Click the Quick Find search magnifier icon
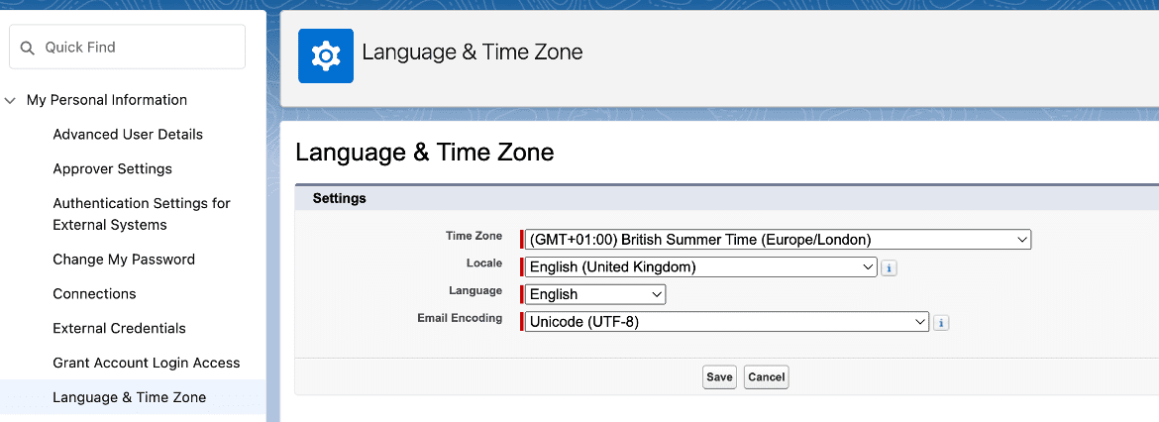Screen dimensions: 1159x422 tap(28, 48)
